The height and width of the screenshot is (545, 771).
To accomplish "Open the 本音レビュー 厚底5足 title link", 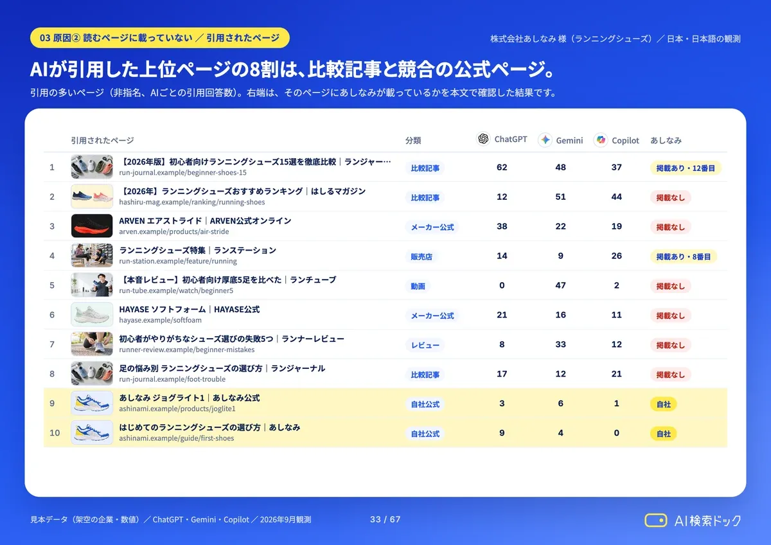I will tap(227, 280).
